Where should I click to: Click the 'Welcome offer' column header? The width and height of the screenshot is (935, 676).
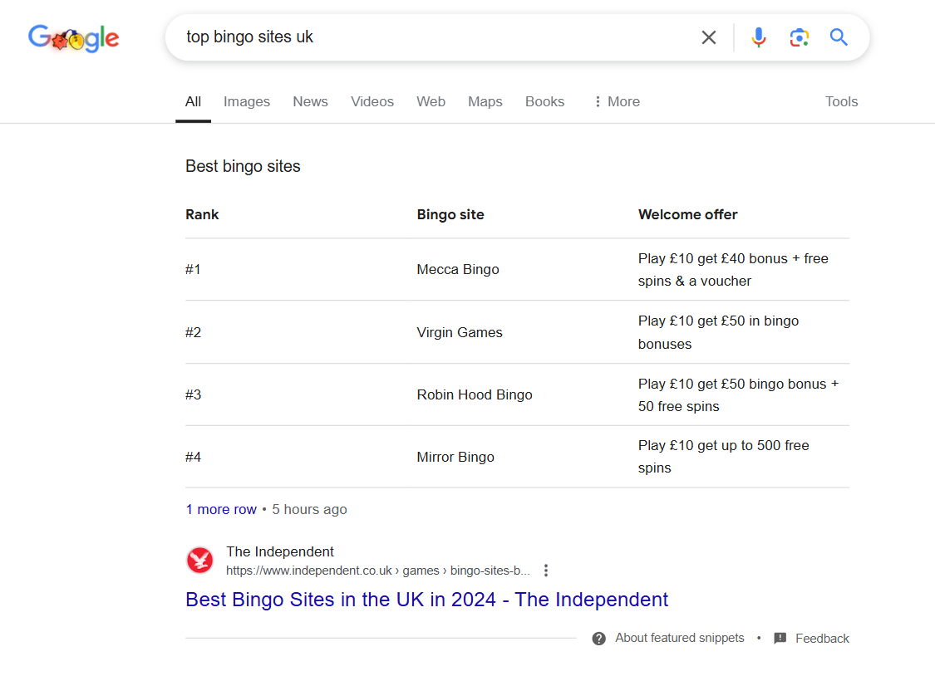[x=687, y=214]
